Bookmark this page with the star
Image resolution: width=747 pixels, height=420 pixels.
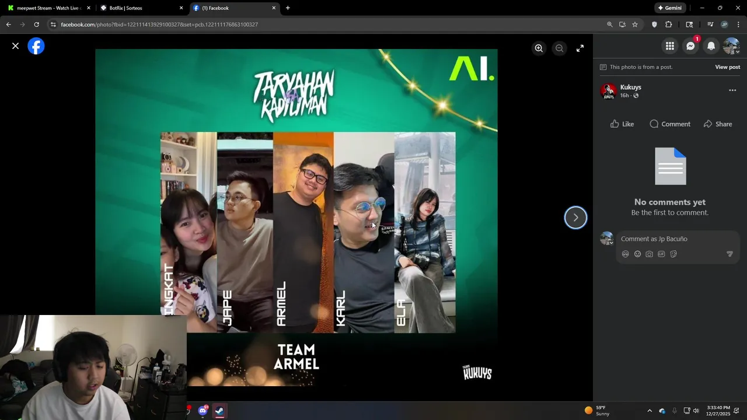pyautogui.click(x=634, y=24)
